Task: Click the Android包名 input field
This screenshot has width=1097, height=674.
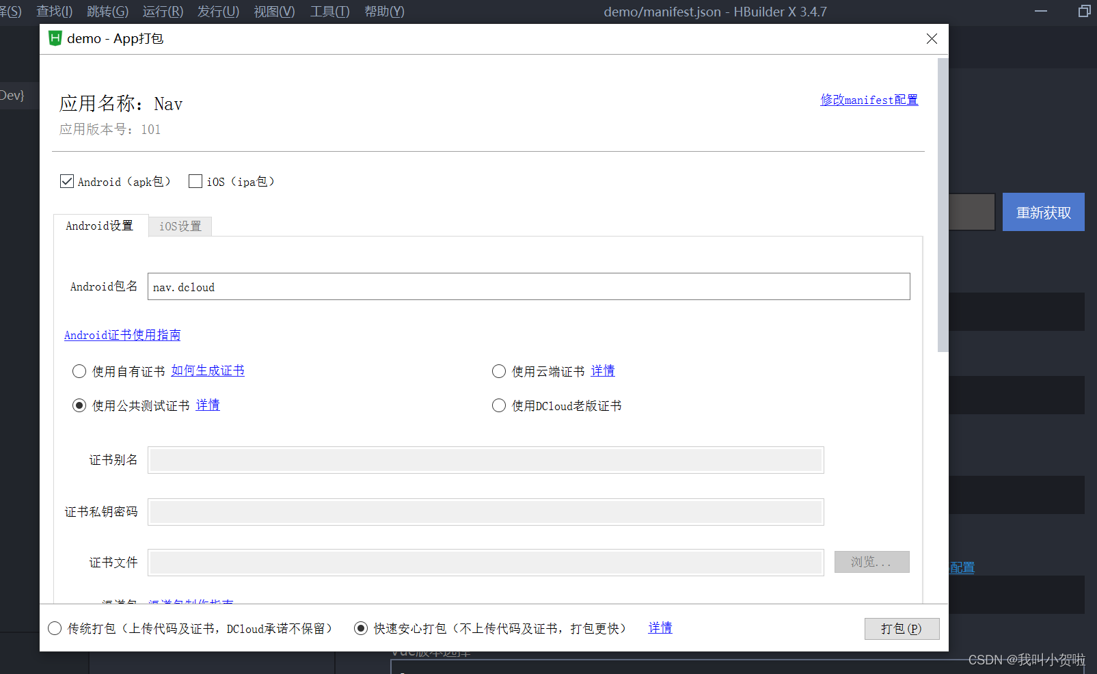Action: [528, 286]
